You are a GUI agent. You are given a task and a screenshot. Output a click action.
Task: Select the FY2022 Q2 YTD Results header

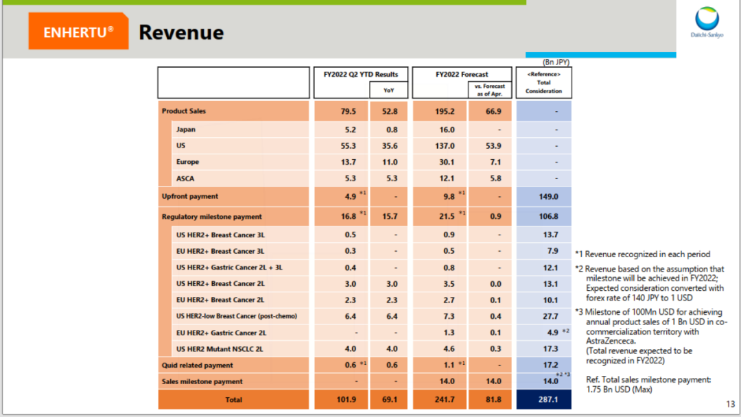[361, 74]
